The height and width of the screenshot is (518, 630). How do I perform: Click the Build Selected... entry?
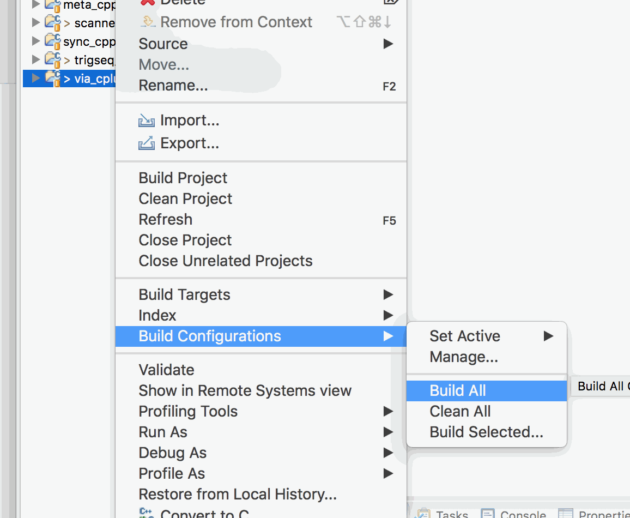pos(486,431)
